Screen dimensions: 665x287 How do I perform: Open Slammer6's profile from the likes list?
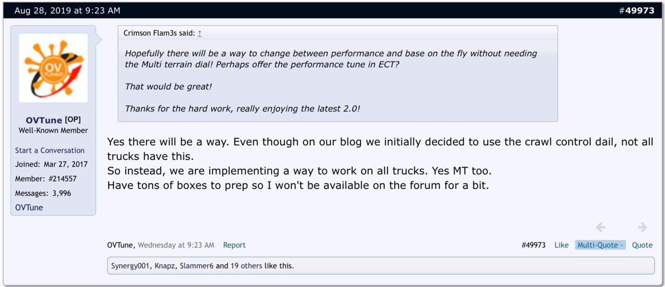196,266
